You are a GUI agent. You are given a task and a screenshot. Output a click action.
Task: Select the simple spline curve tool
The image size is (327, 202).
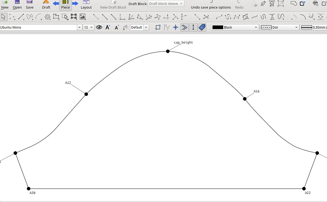219,17
